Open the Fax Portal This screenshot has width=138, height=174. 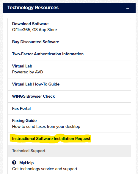point(21,108)
